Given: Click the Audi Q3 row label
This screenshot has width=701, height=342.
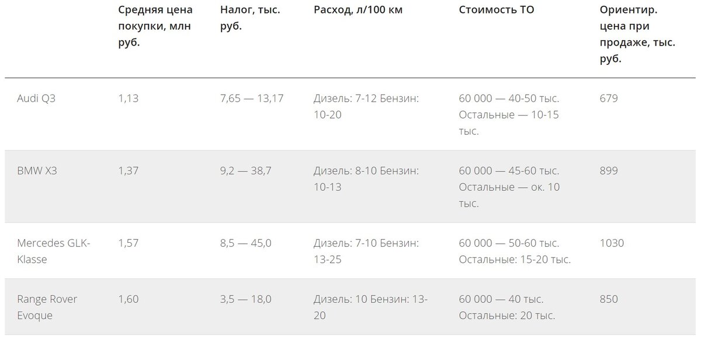Looking at the screenshot, I should [x=36, y=98].
